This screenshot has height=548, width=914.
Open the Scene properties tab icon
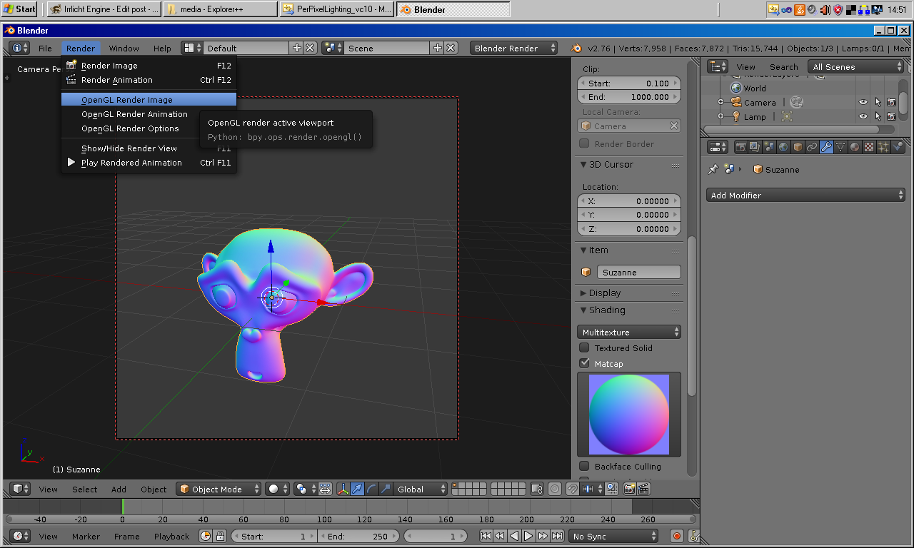pos(770,147)
